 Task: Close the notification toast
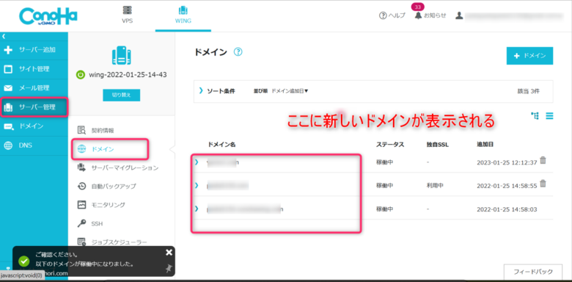pyautogui.click(x=169, y=252)
